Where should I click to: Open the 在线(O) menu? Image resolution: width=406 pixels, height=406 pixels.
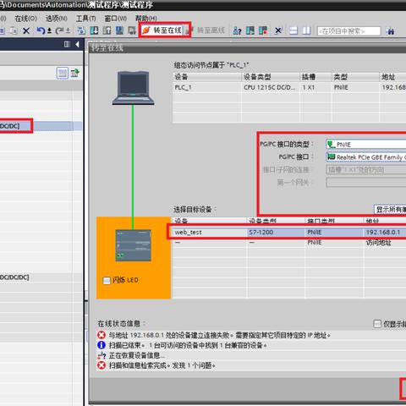25,19
